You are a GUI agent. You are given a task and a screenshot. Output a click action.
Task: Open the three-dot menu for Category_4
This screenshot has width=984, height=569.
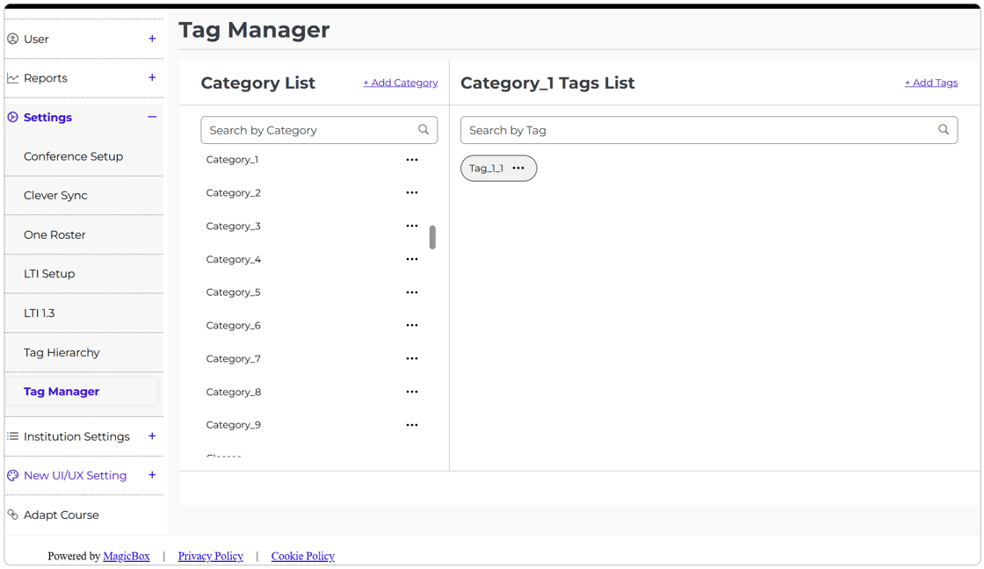[x=412, y=259]
